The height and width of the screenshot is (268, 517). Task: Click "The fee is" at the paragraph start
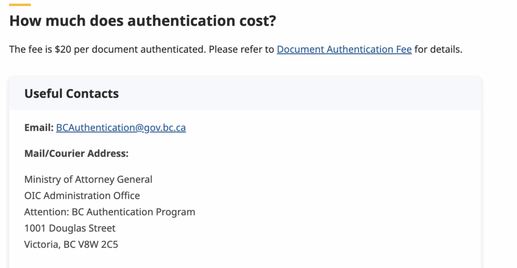coord(30,49)
